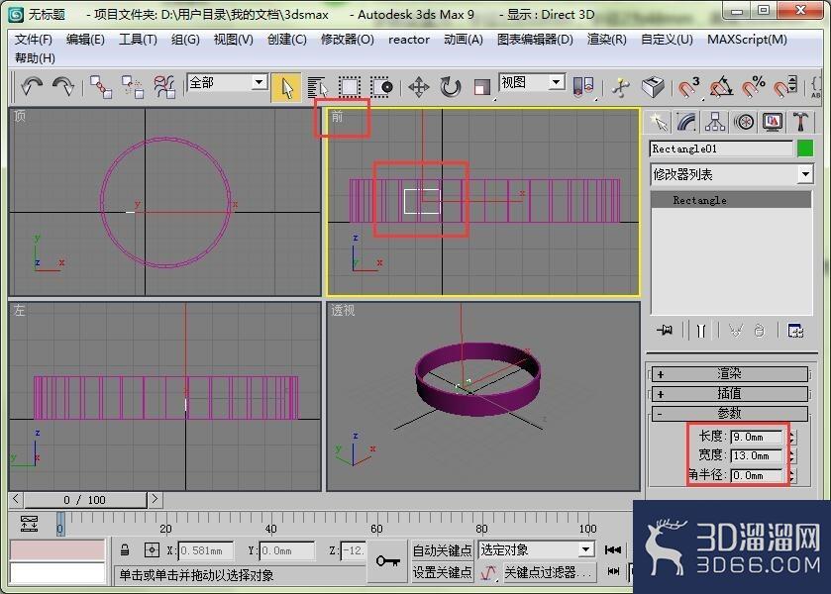Switch to the Display panel tab

[x=773, y=123]
